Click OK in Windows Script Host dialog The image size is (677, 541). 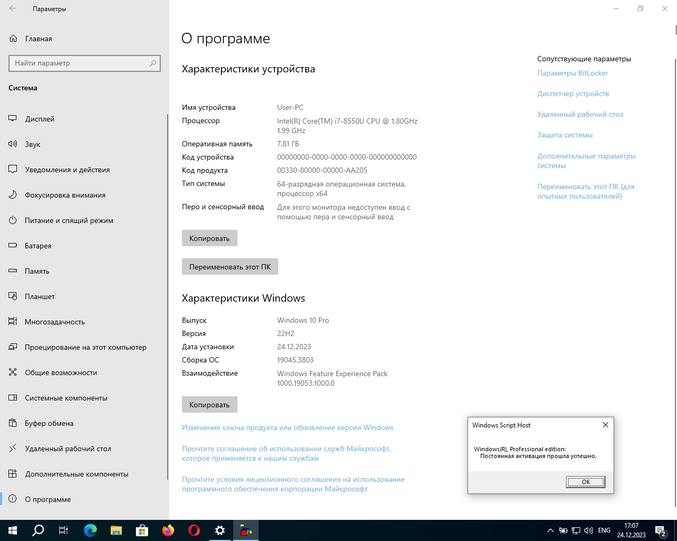pos(585,482)
